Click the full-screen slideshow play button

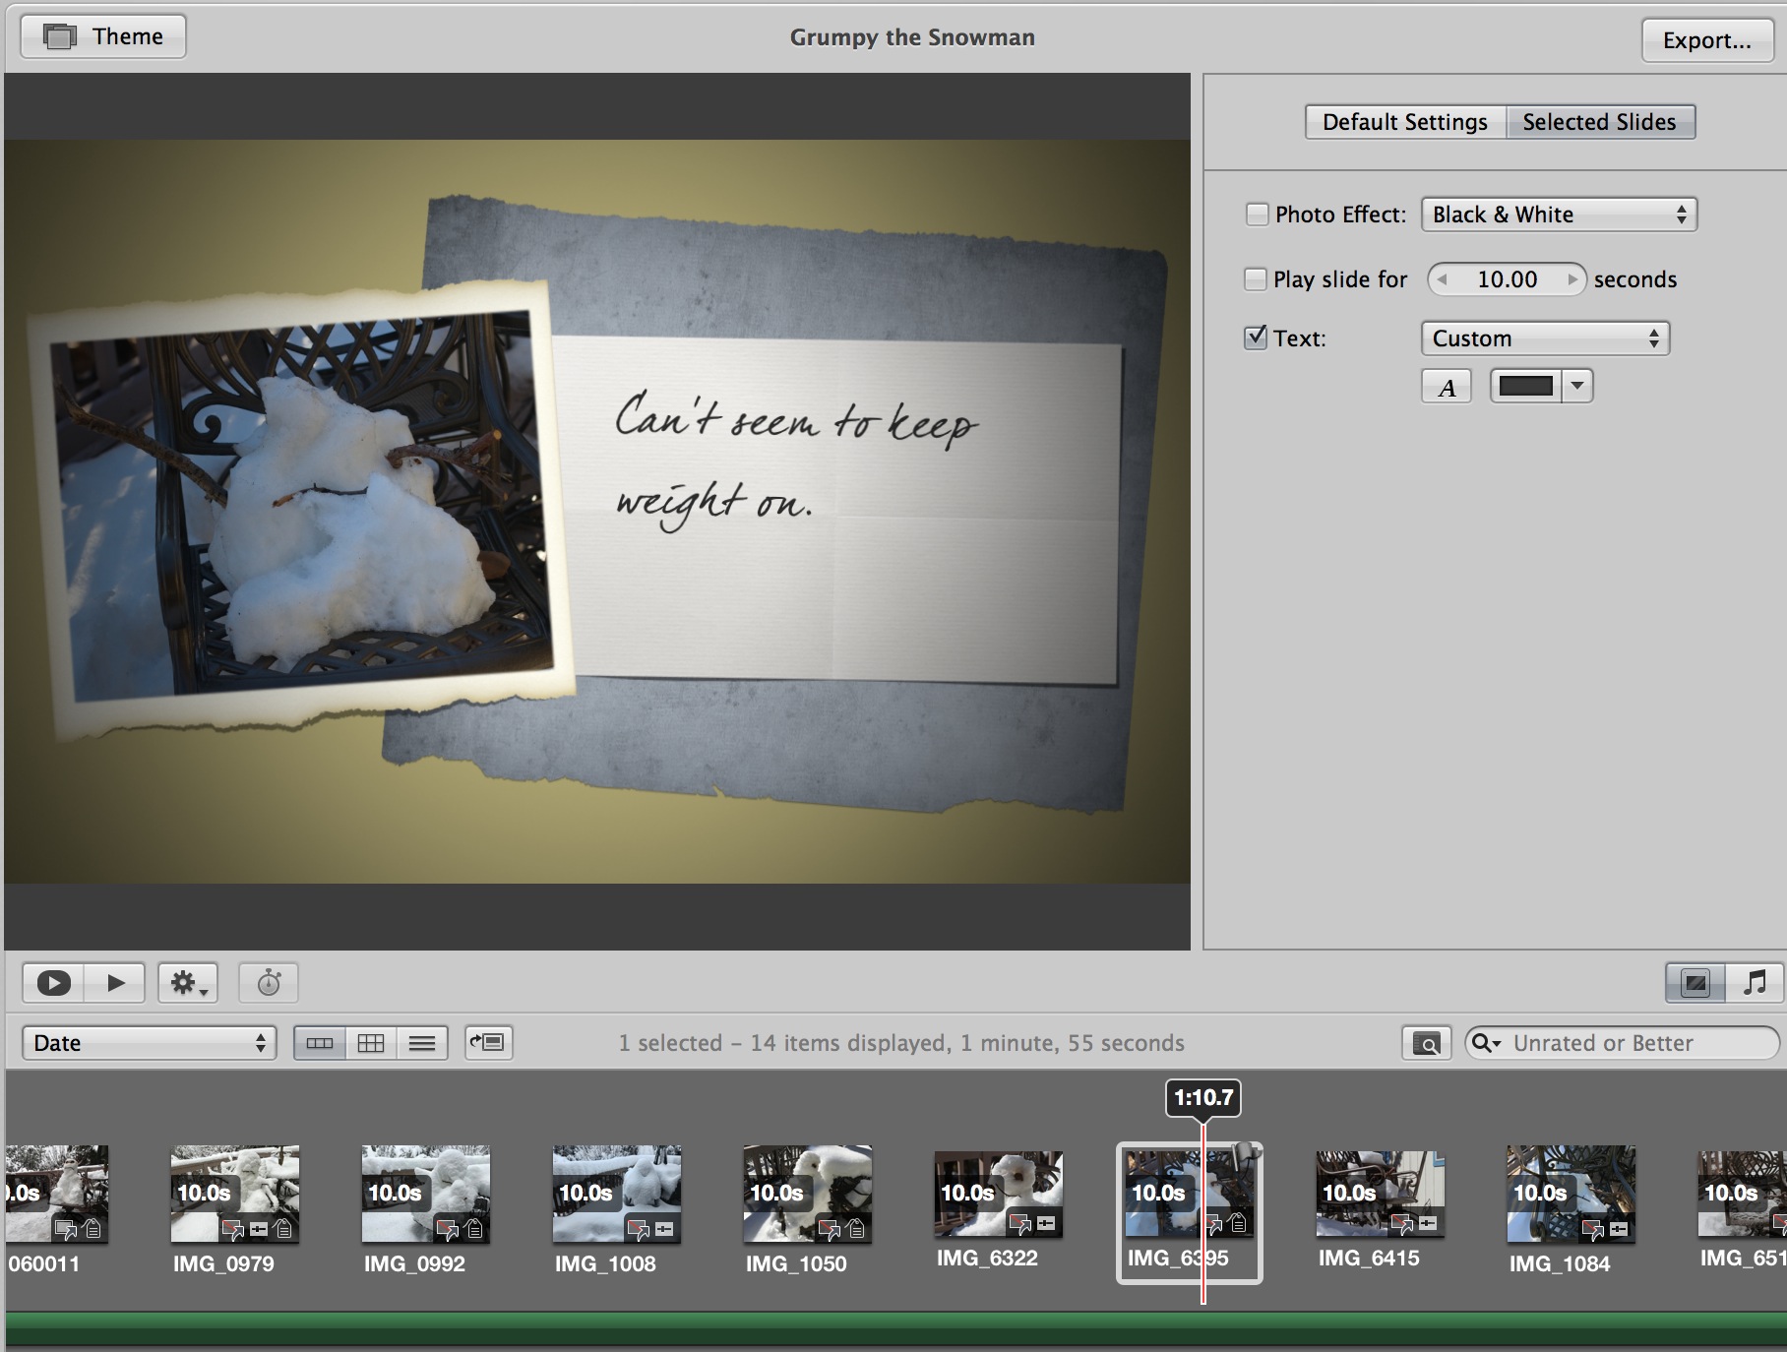[53, 982]
